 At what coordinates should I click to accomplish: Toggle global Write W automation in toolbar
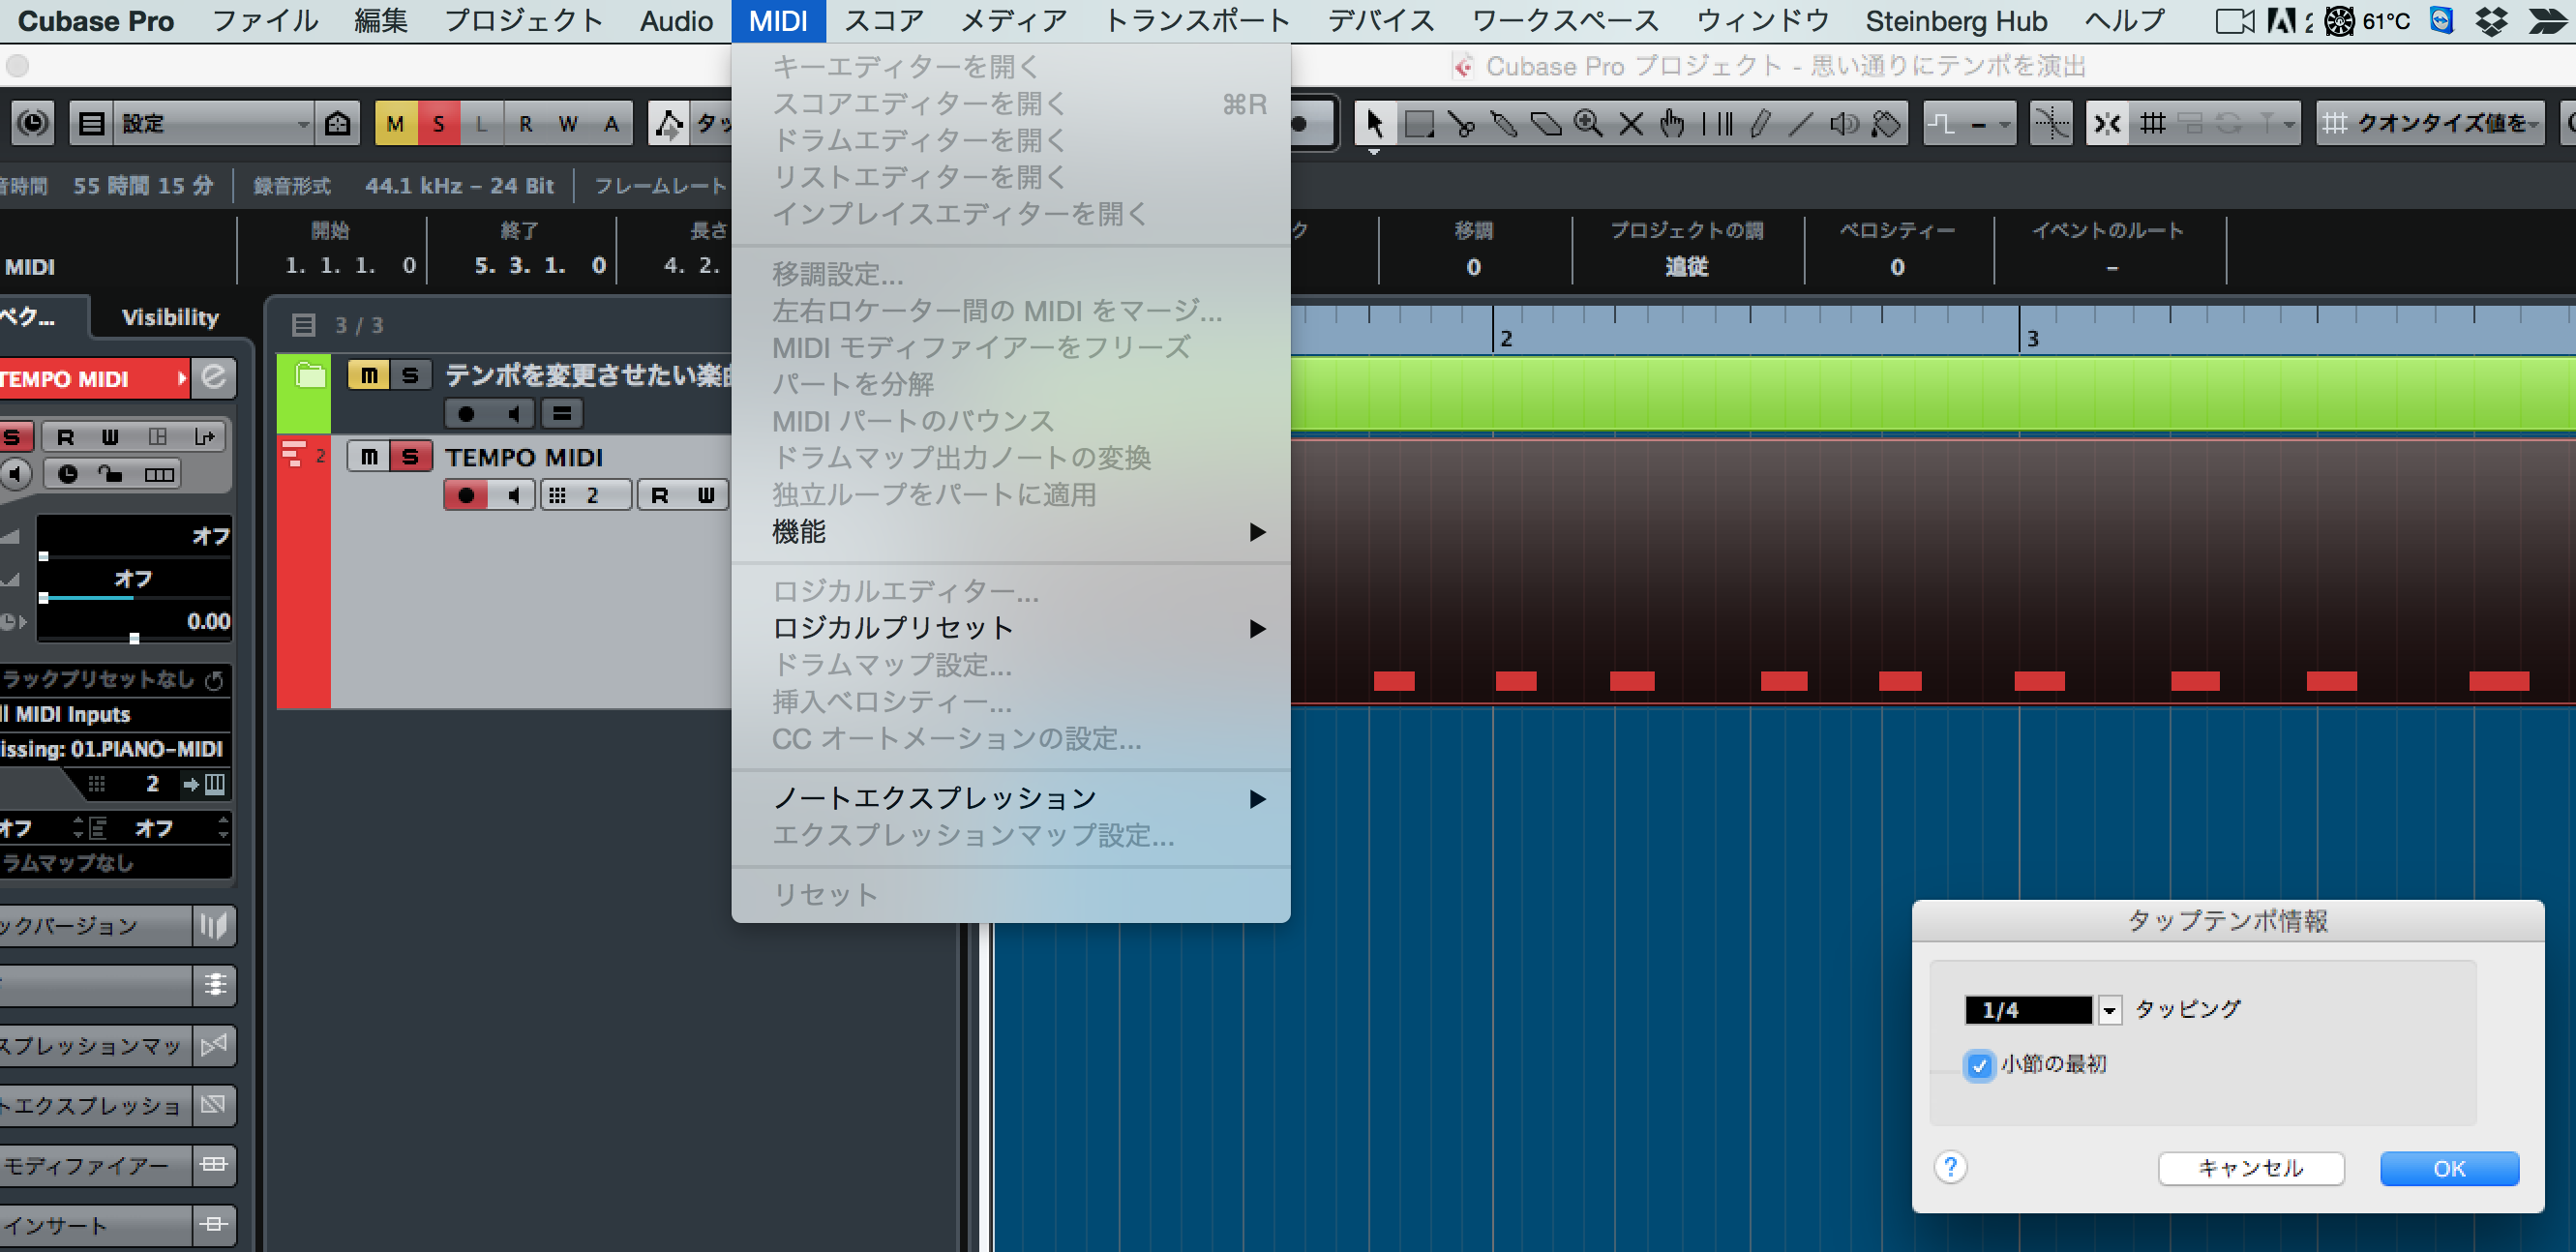coord(568,124)
